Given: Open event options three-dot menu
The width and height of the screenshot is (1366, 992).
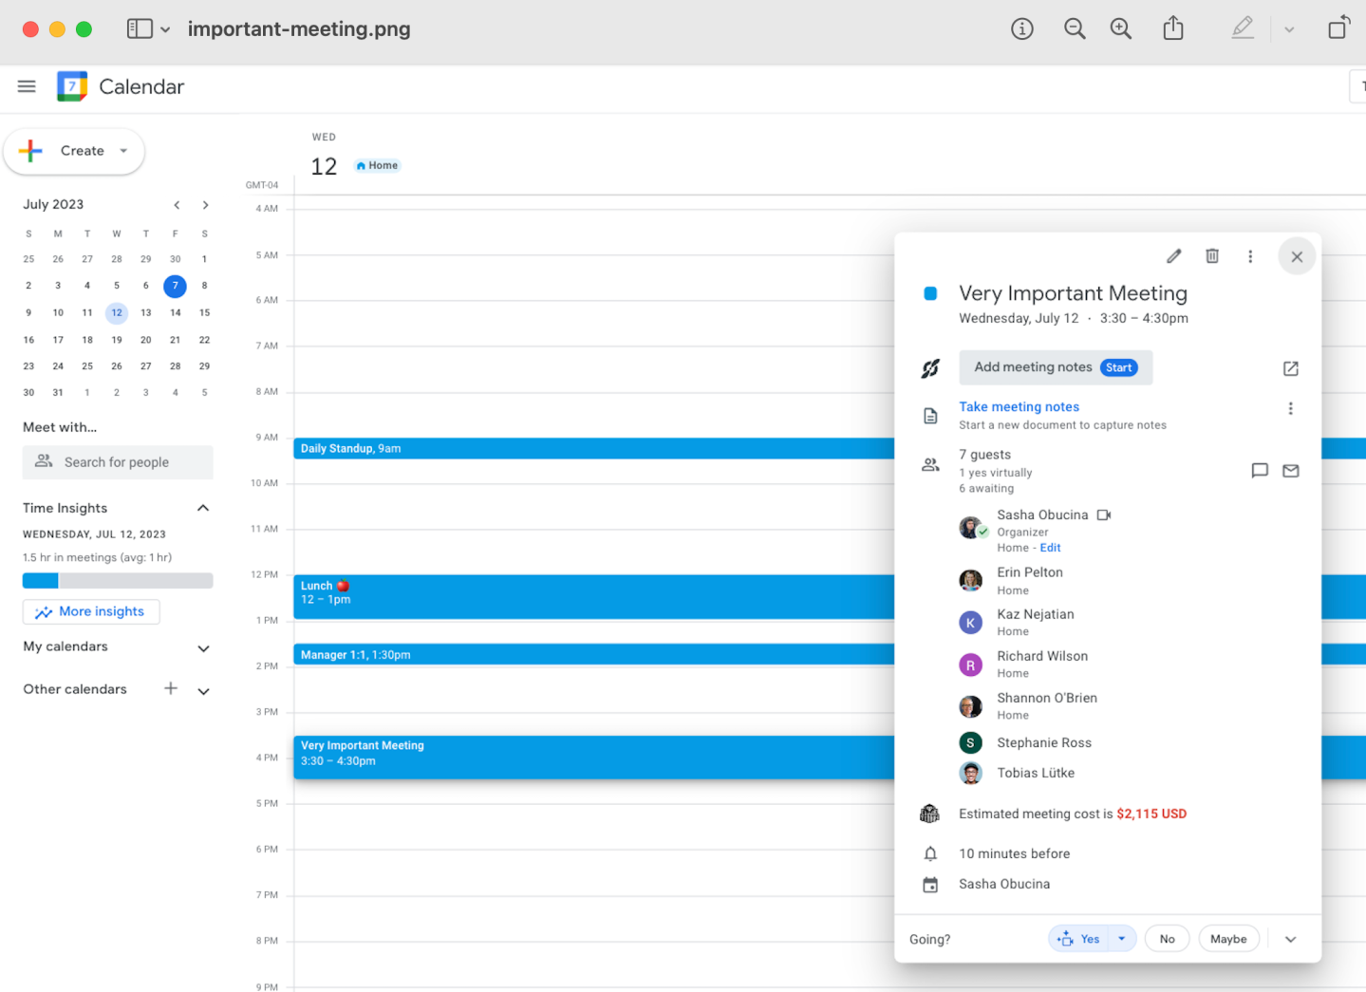Looking at the screenshot, I should coord(1250,256).
